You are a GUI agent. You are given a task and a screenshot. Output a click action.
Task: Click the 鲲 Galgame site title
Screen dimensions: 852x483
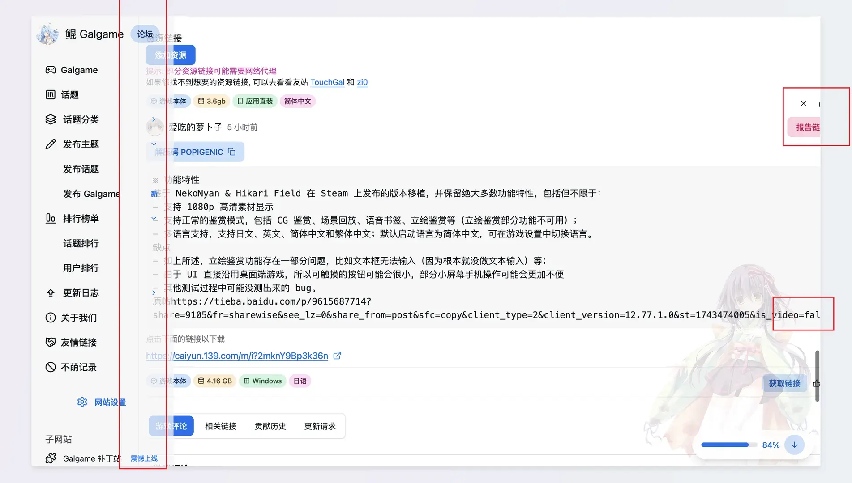94,34
